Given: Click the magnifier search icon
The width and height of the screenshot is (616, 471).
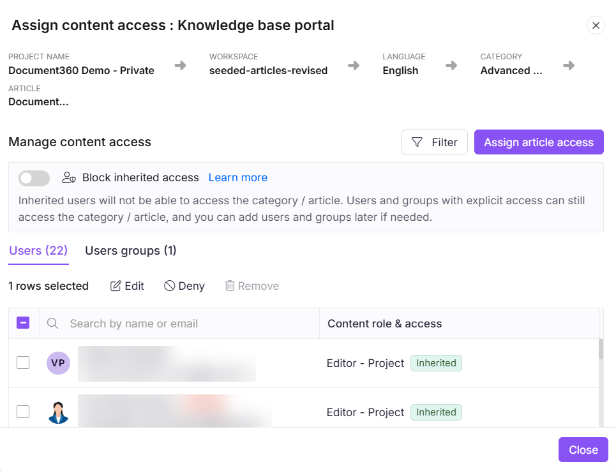Looking at the screenshot, I should 52,324.
